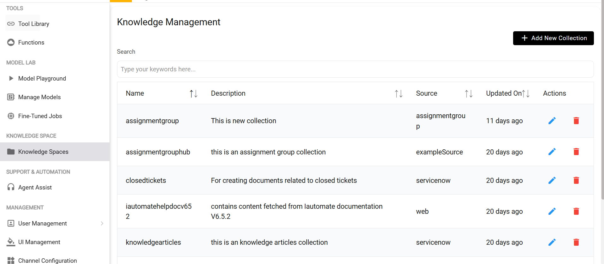Delete the assignmentgrouphub collection via trash icon

(x=576, y=152)
